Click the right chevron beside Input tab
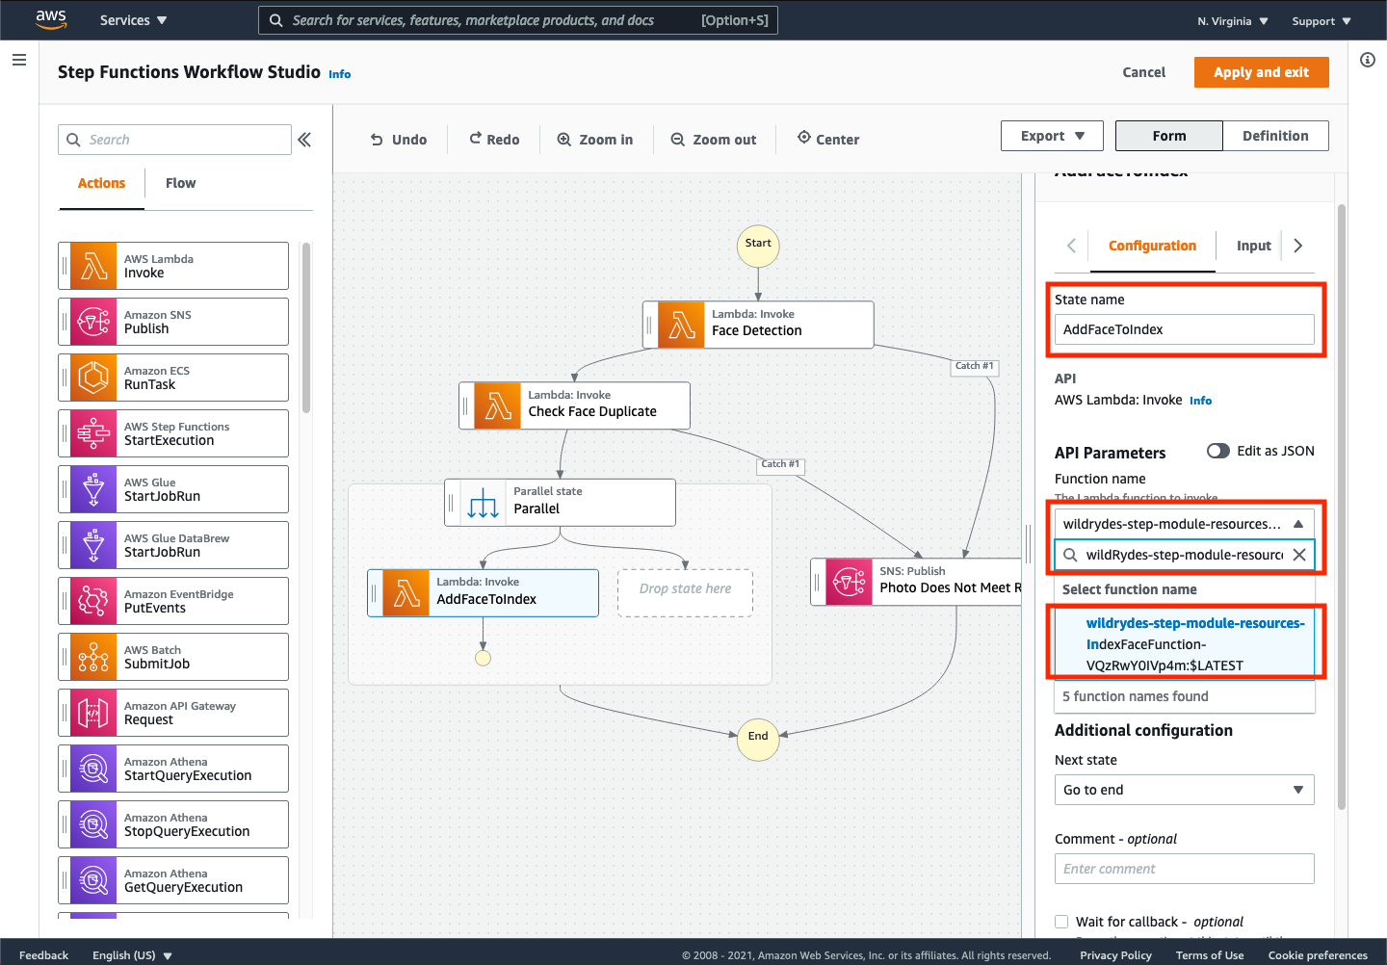The width and height of the screenshot is (1387, 965). pyautogui.click(x=1297, y=246)
